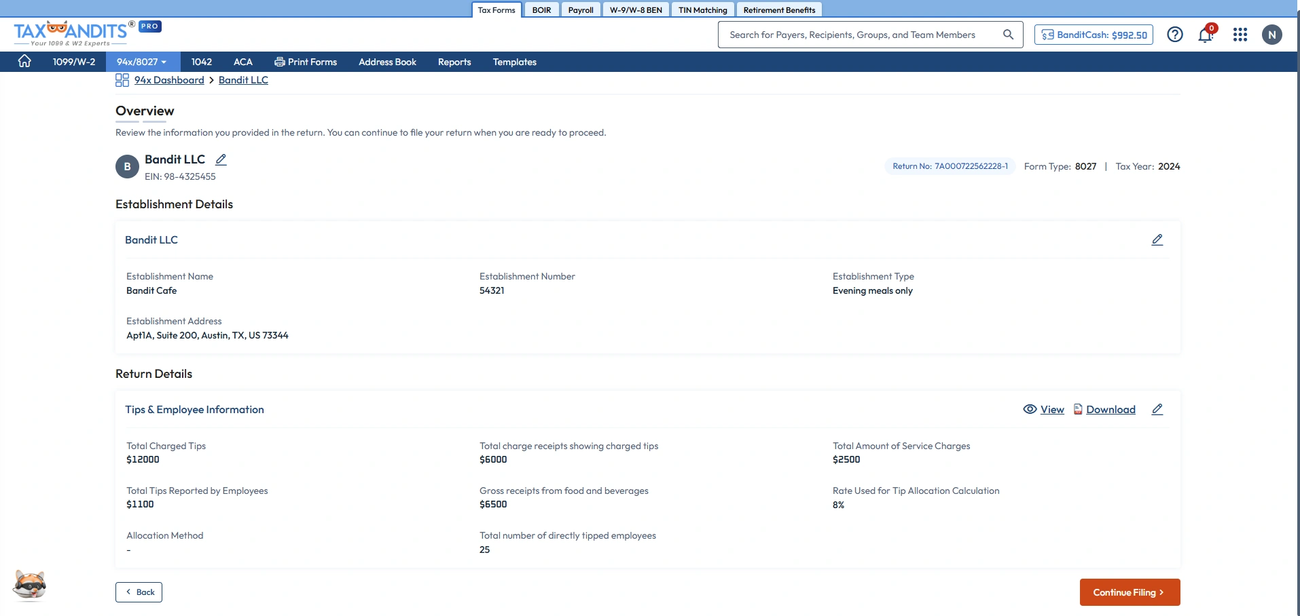Image resolution: width=1300 pixels, height=616 pixels.
Task: Click the 94x Dashboard breadcrumb link
Action: click(169, 80)
